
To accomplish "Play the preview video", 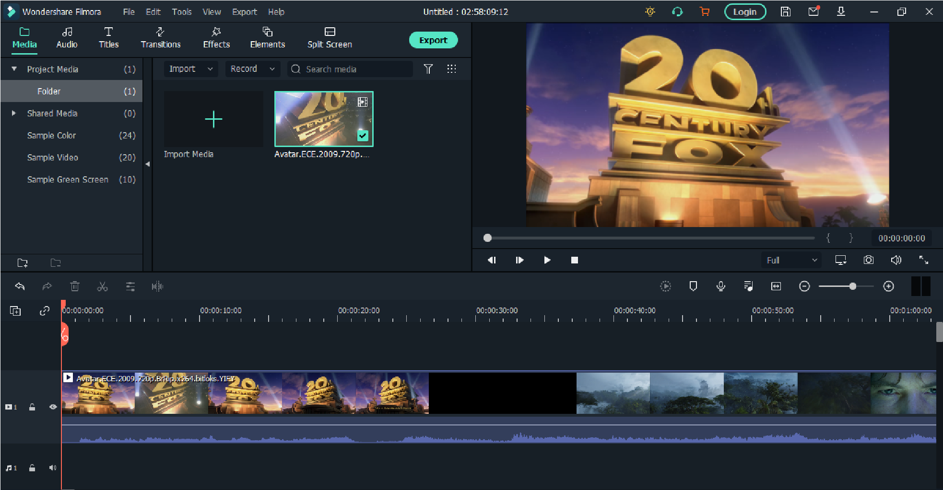I will (547, 260).
